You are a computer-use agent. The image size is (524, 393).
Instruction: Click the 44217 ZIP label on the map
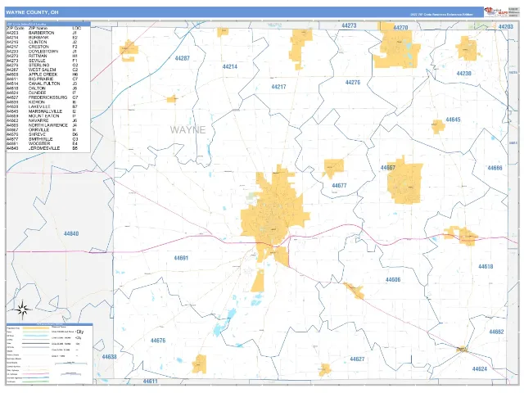tap(278, 87)
